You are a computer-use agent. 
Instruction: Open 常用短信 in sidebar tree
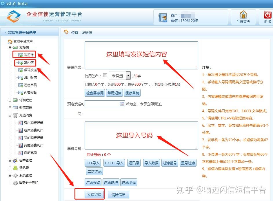[30, 78]
